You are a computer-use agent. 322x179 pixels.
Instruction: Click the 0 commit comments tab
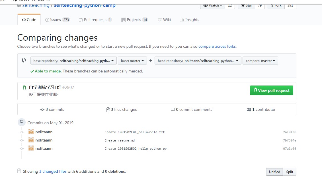coord(191,109)
